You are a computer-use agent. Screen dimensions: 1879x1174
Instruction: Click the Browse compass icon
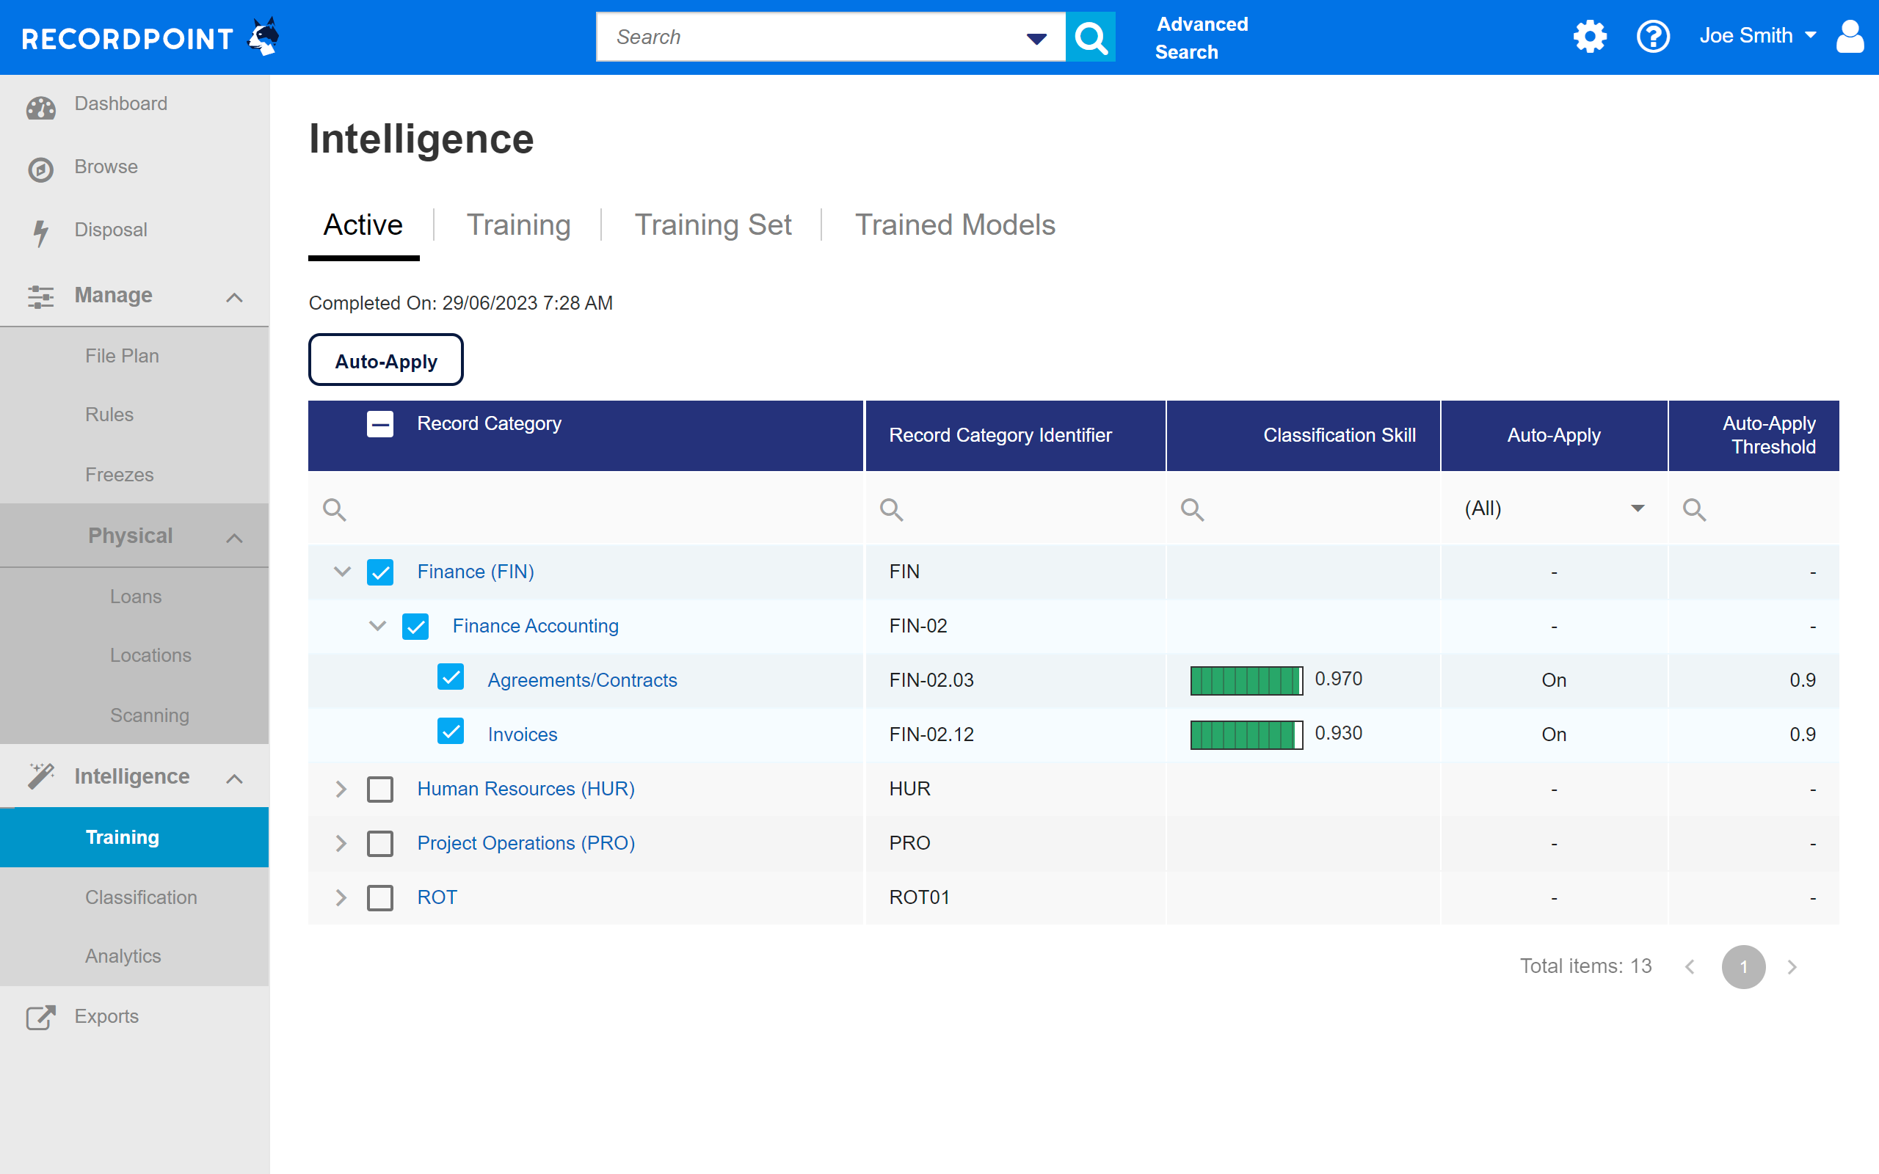(x=40, y=169)
